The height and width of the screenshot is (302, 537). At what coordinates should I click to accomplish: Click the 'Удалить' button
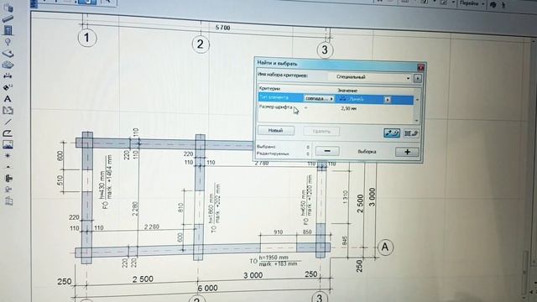[321, 131]
